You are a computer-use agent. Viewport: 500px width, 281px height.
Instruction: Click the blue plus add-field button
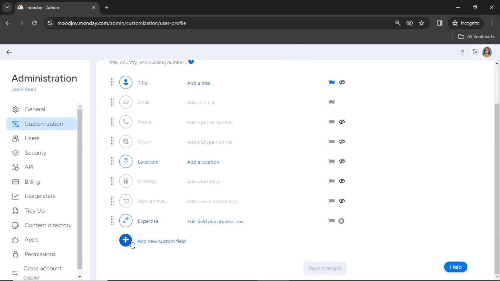[x=126, y=240]
